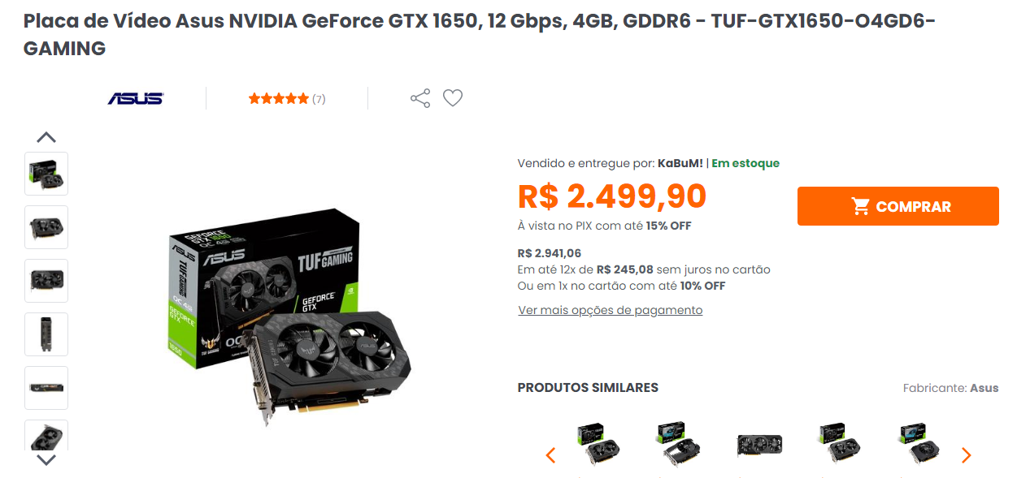Go to previous similar products with left arrow
1017x478 pixels.
[x=550, y=455]
